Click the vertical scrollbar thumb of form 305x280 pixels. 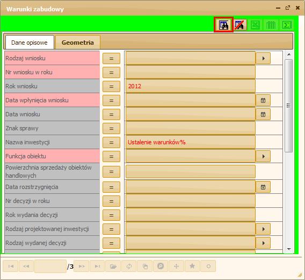click(x=288, y=106)
